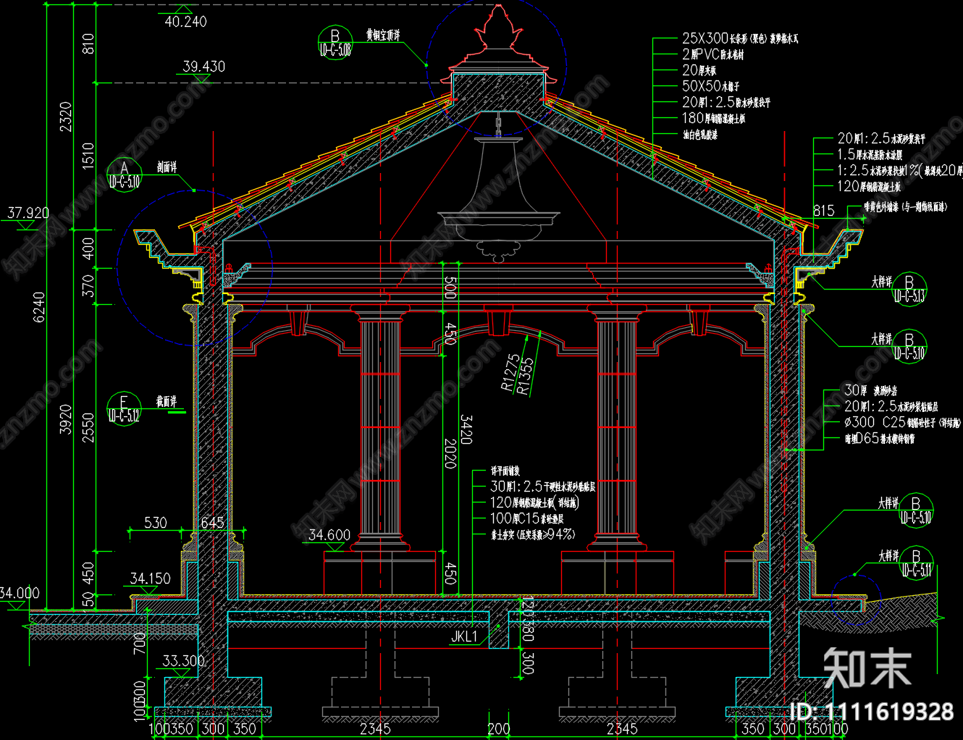Click the 3920 vertical dimension text
The height and width of the screenshot is (740, 963).
(66, 419)
